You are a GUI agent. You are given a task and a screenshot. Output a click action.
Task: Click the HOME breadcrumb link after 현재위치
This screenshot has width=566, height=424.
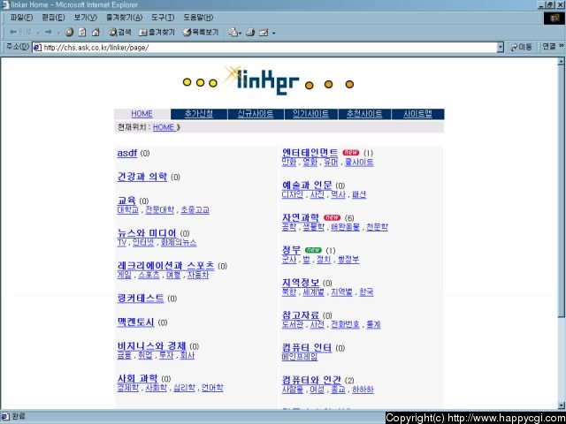click(x=164, y=127)
